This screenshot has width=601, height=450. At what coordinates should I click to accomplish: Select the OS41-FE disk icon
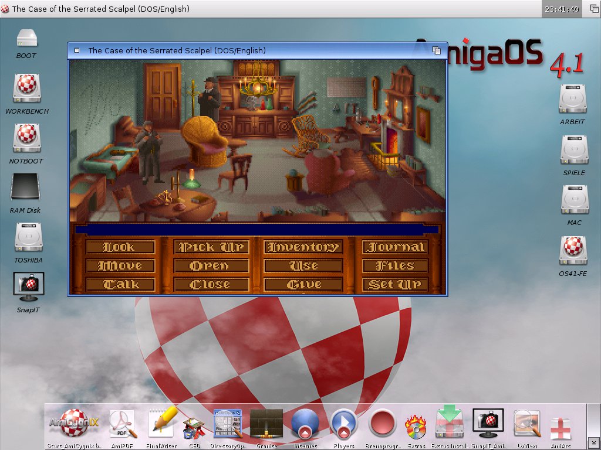[x=573, y=251]
